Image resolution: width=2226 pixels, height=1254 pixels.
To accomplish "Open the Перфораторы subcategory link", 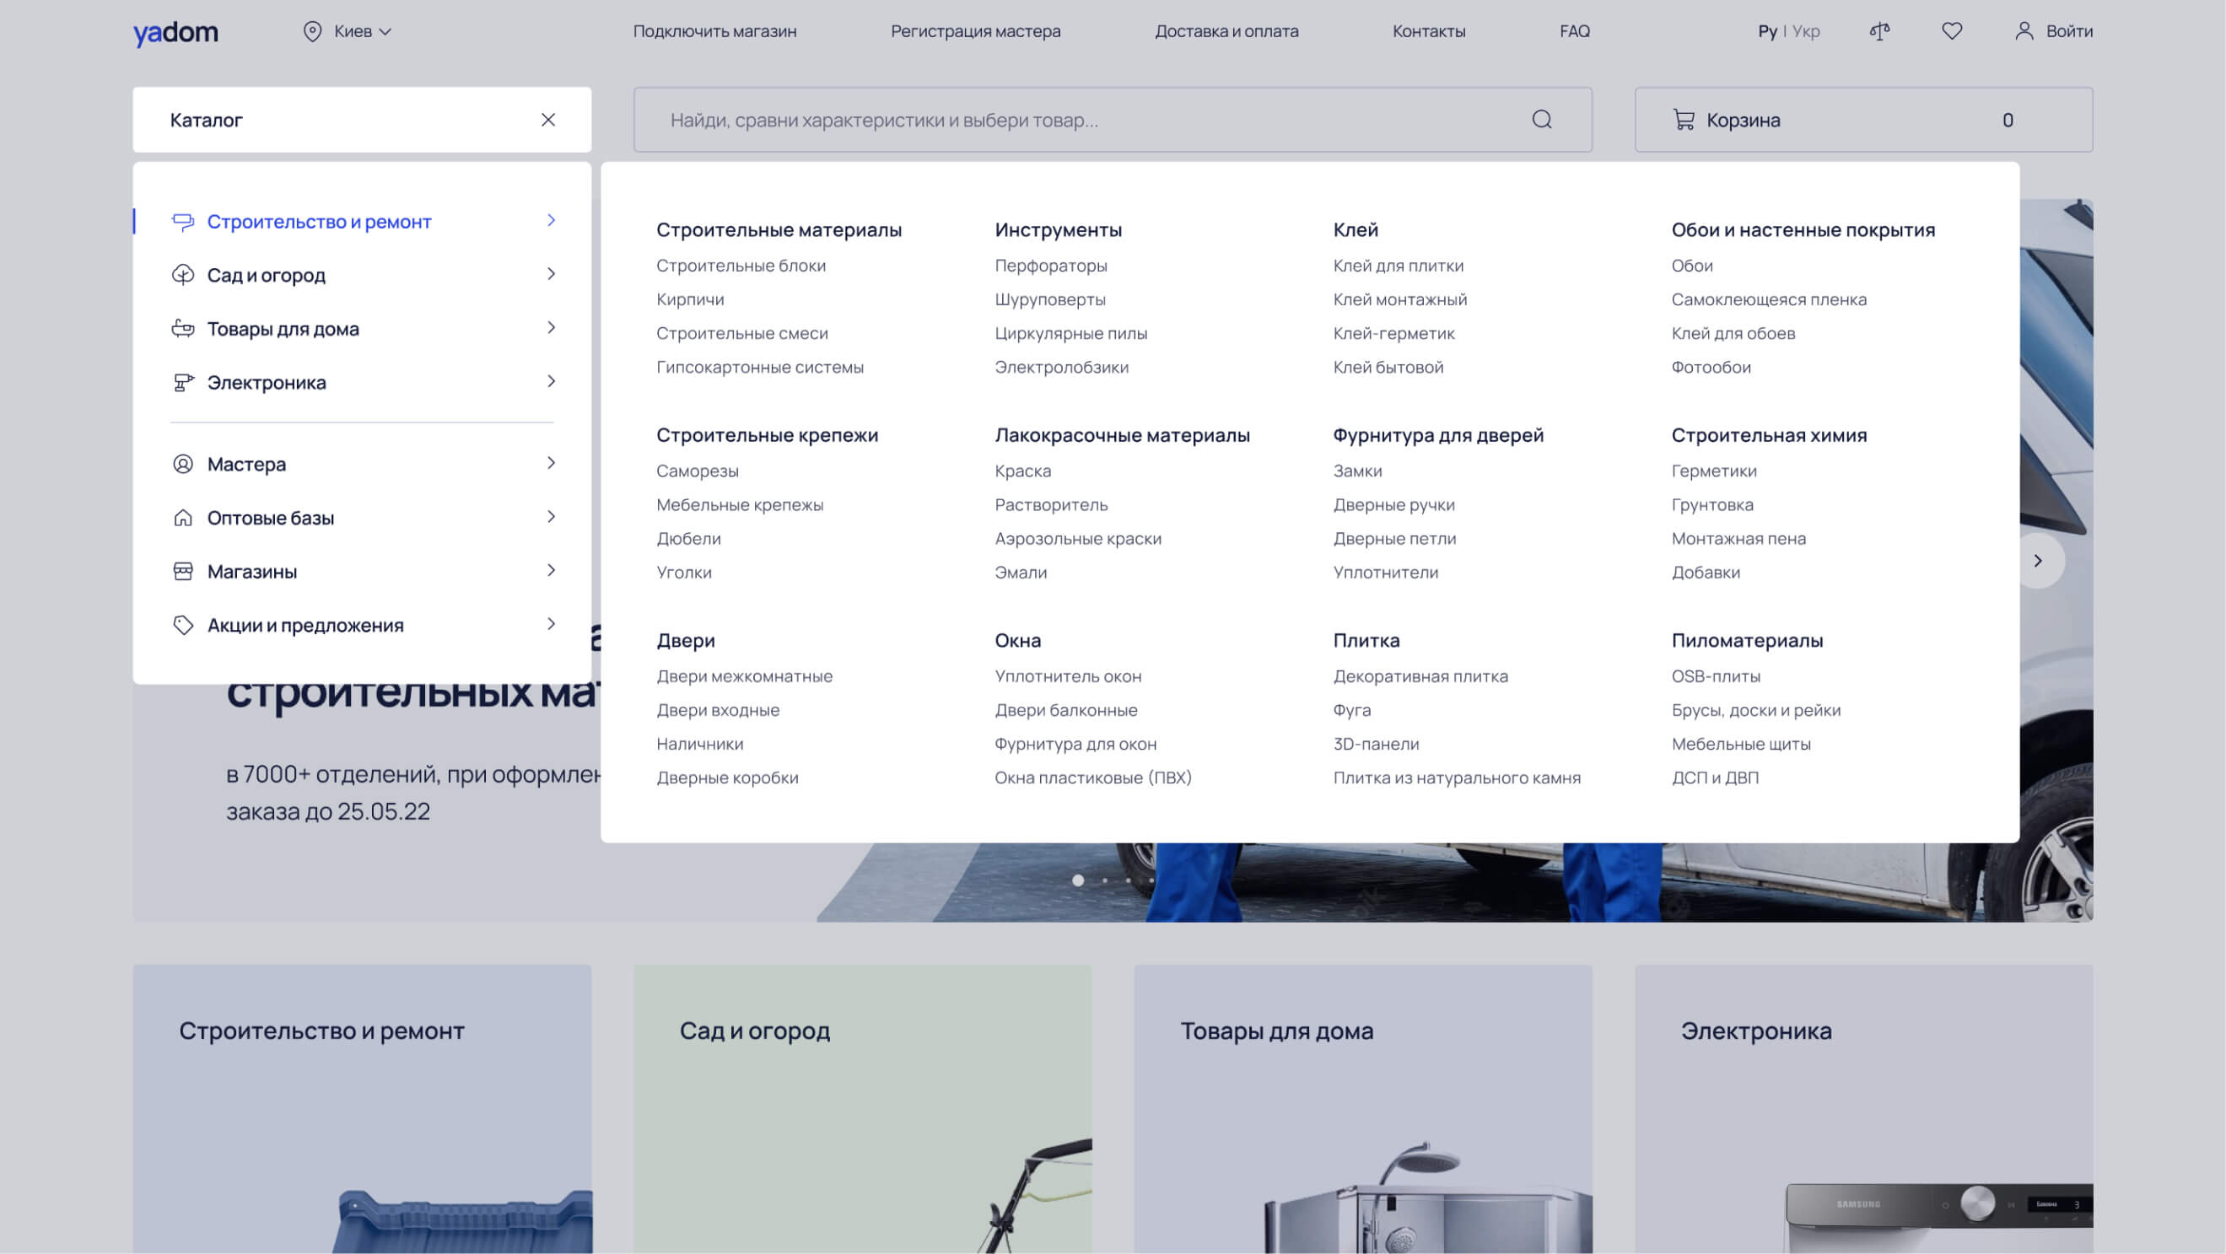I will [1050, 265].
